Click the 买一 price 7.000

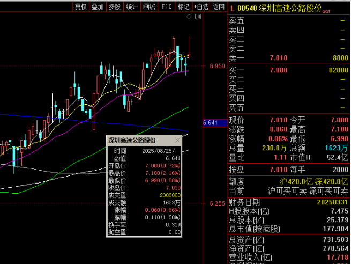(279, 70)
